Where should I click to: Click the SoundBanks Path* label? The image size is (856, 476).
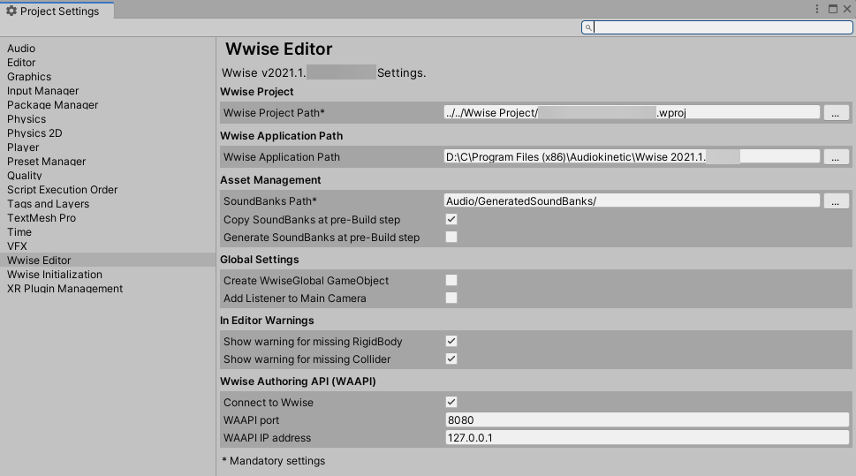(x=270, y=200)
